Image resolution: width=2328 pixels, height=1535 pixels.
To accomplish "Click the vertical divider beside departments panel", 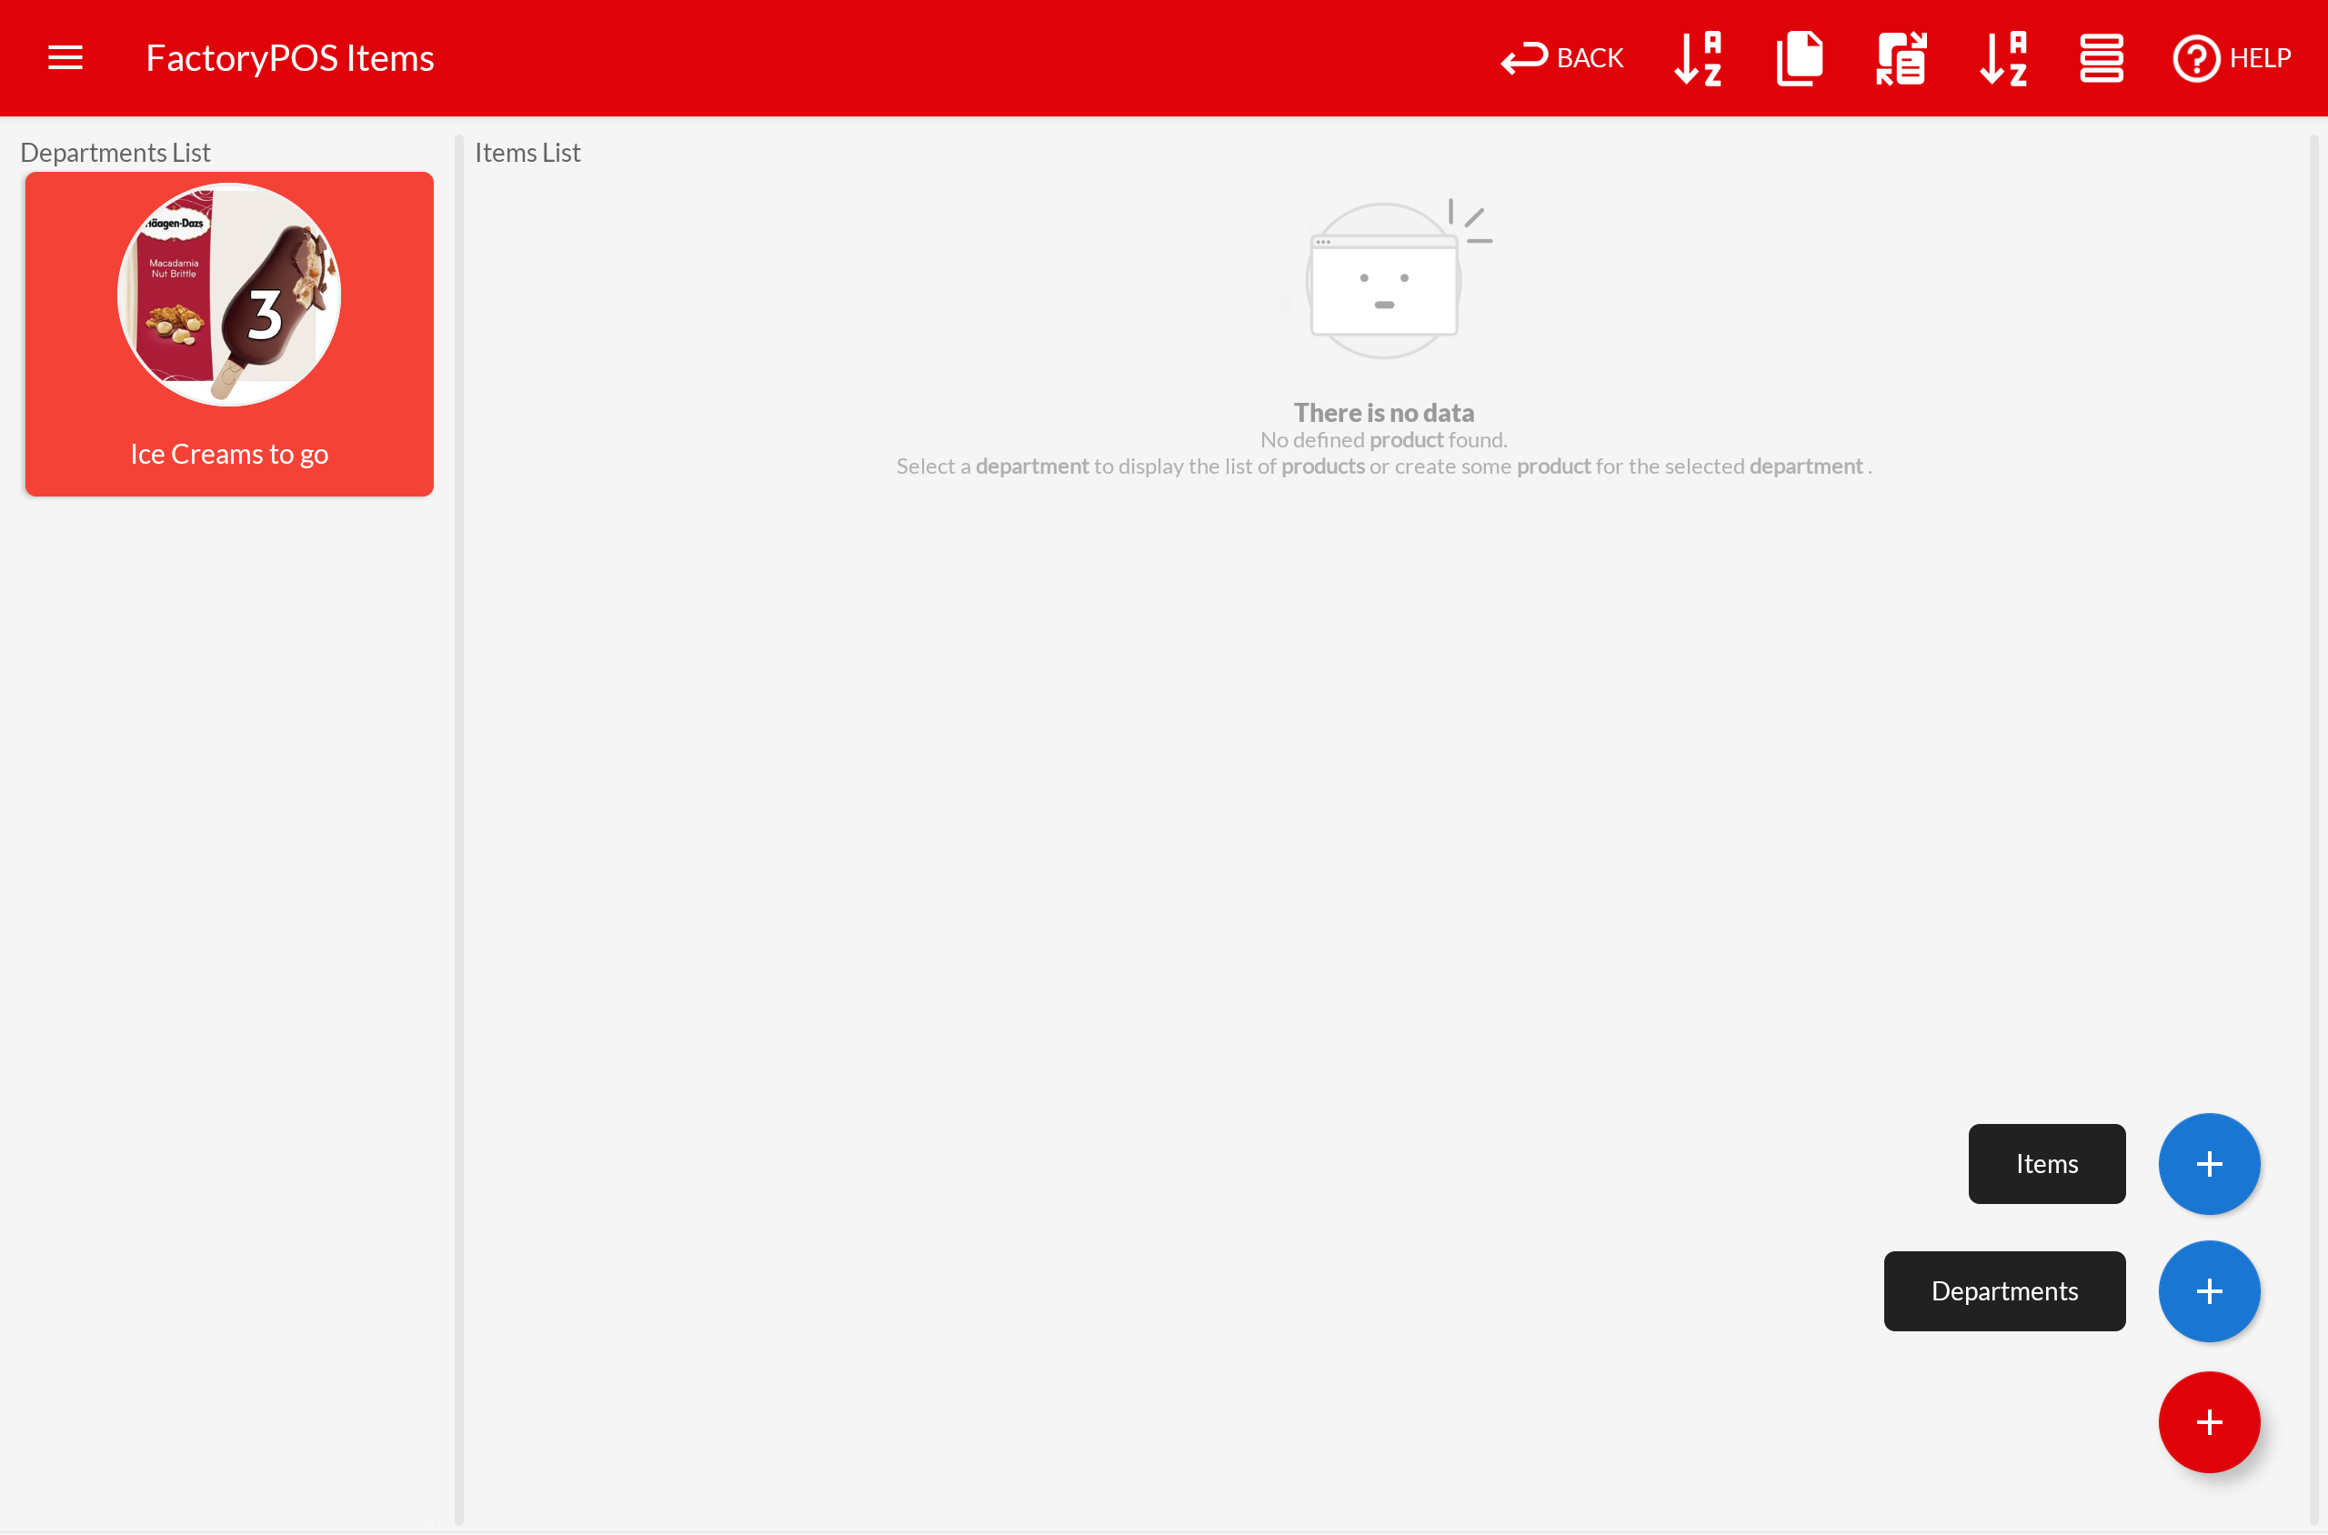I will click(x=458, y=830).
